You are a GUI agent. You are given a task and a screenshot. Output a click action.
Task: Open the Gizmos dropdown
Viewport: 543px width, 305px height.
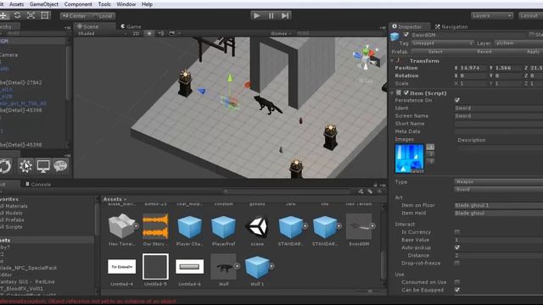click(x=281, y=34)
